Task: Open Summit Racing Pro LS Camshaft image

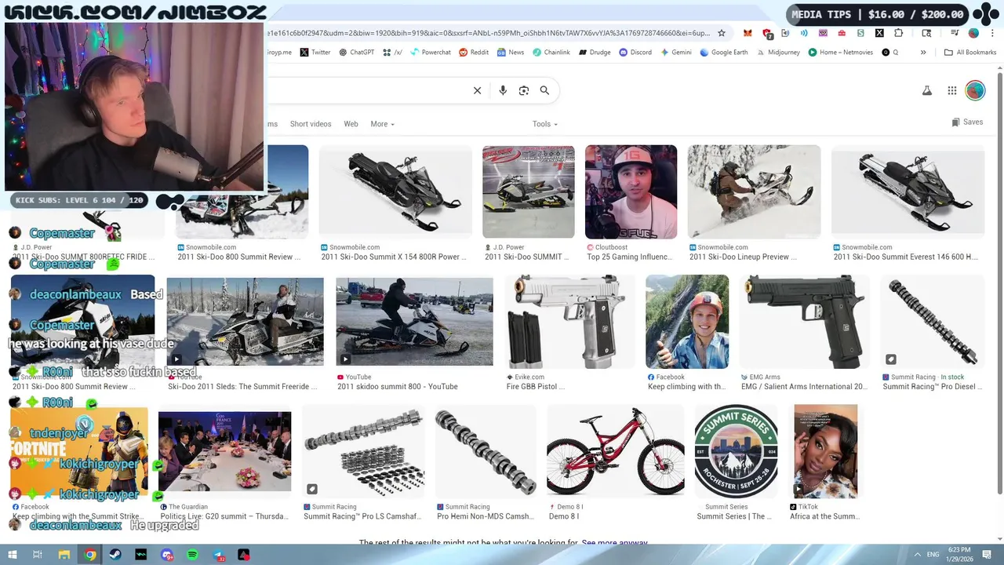Action: pos(363,451)
